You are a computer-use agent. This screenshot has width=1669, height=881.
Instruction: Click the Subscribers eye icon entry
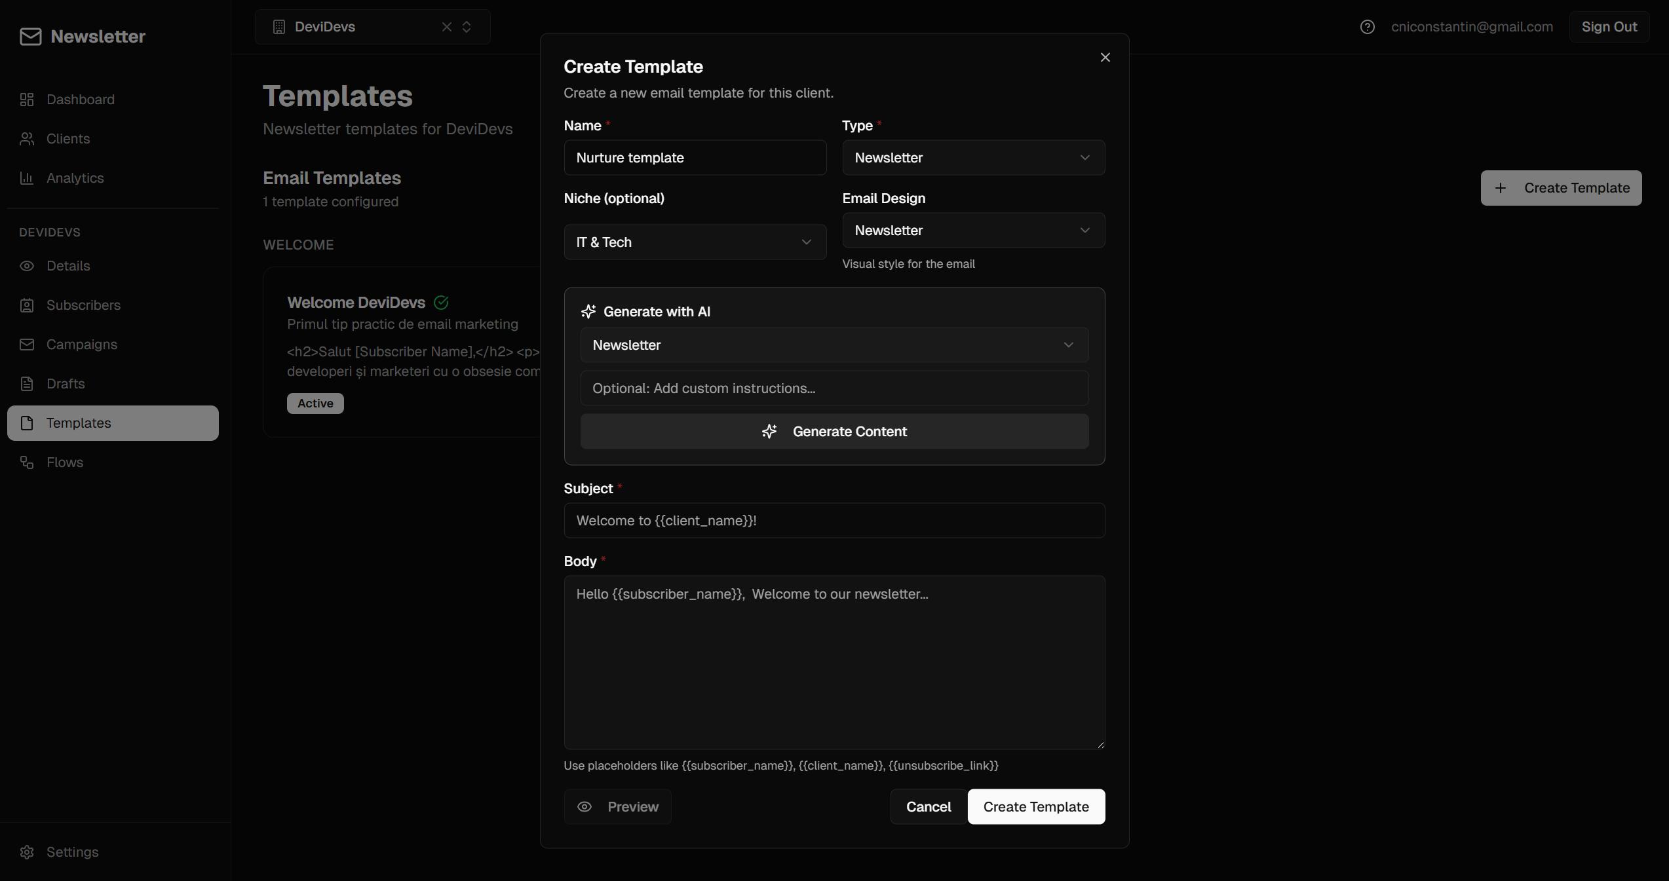coord(27,305)
